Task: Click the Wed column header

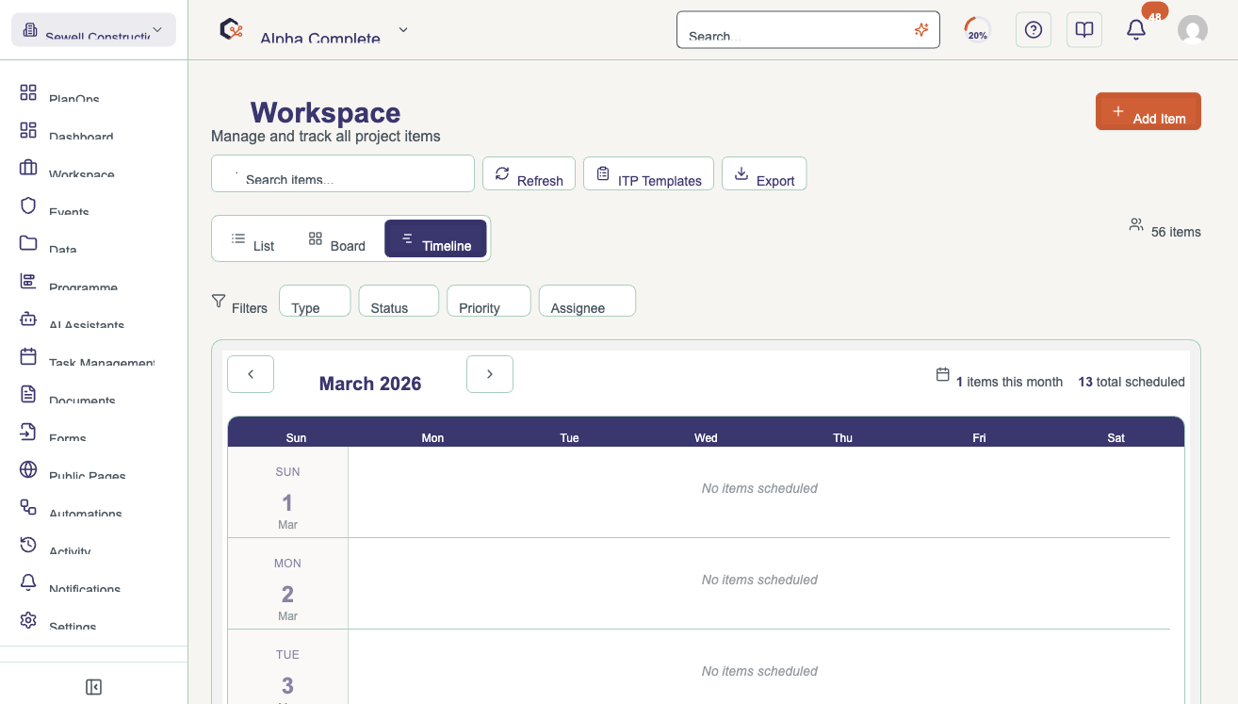Action: 706,437
